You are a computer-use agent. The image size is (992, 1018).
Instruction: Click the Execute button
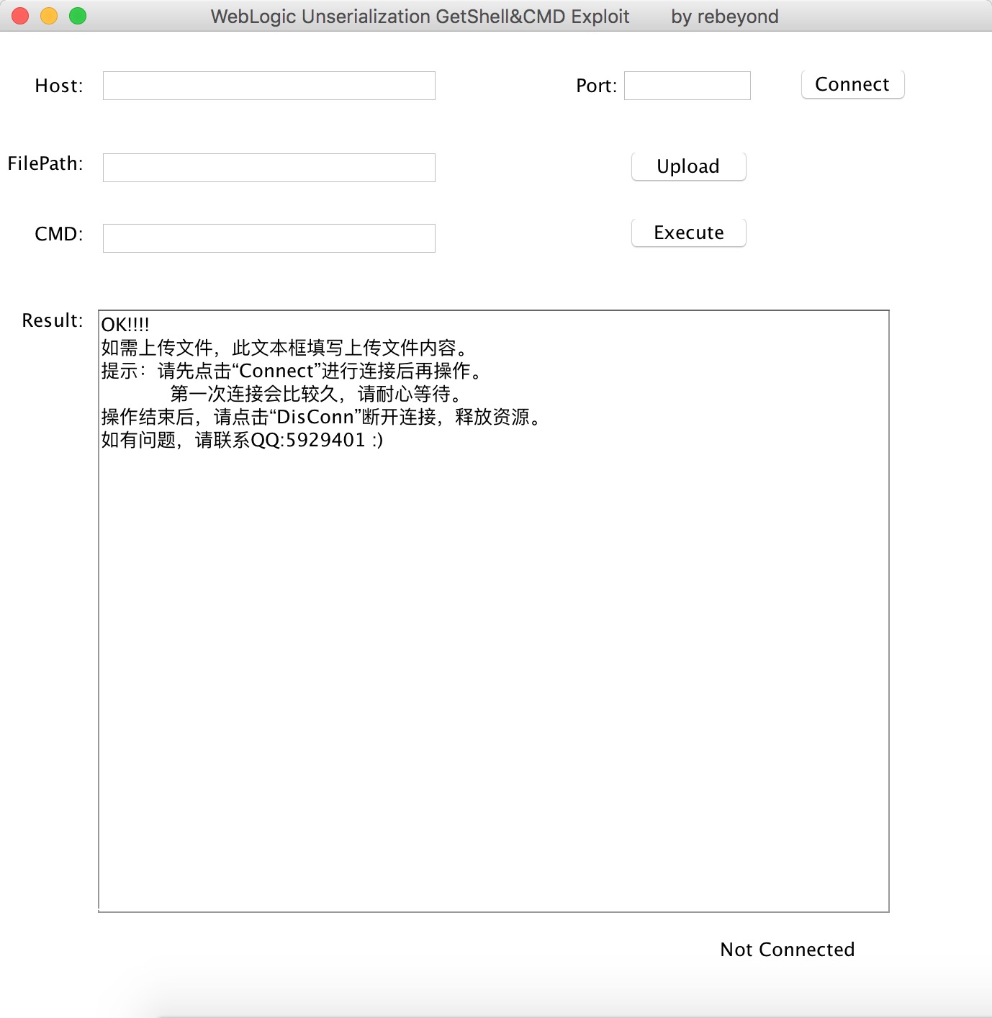point(688,233)
